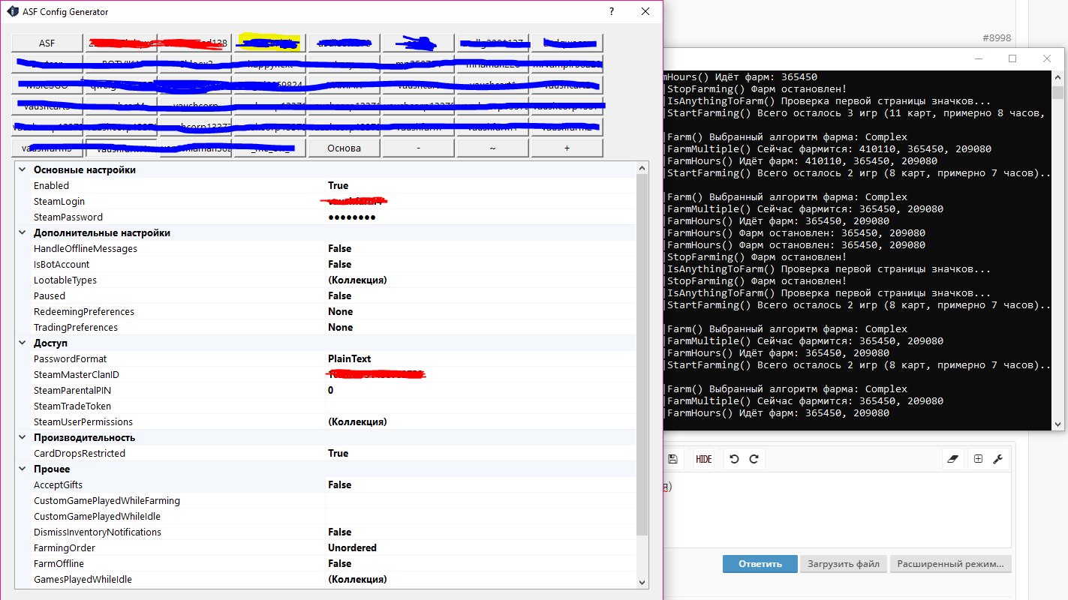Image resolution: width=1068 pixels, height=600 pixels.
Task: Maximize the console window
Action: (x=1012, y=58)
